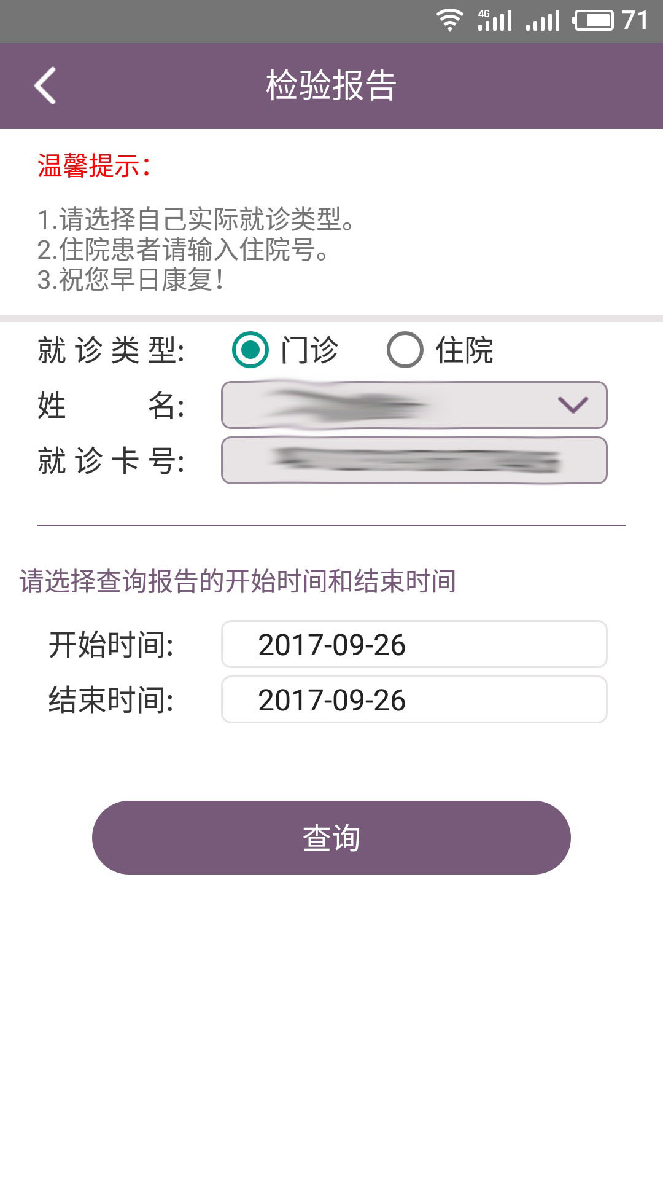The image size is (663, 1180).
Task: Tap the 温馨提示 heading
Action: (94, 165)
